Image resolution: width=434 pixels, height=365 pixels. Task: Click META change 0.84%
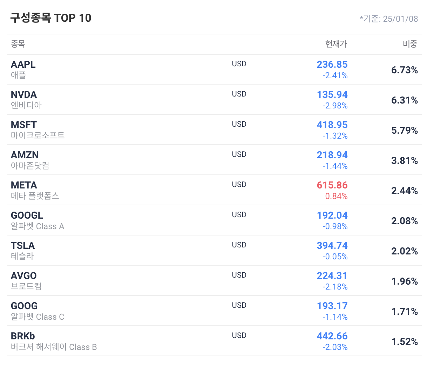coord(336,196)
